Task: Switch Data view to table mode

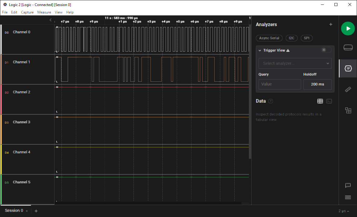Action: click(x=320, y=101)
